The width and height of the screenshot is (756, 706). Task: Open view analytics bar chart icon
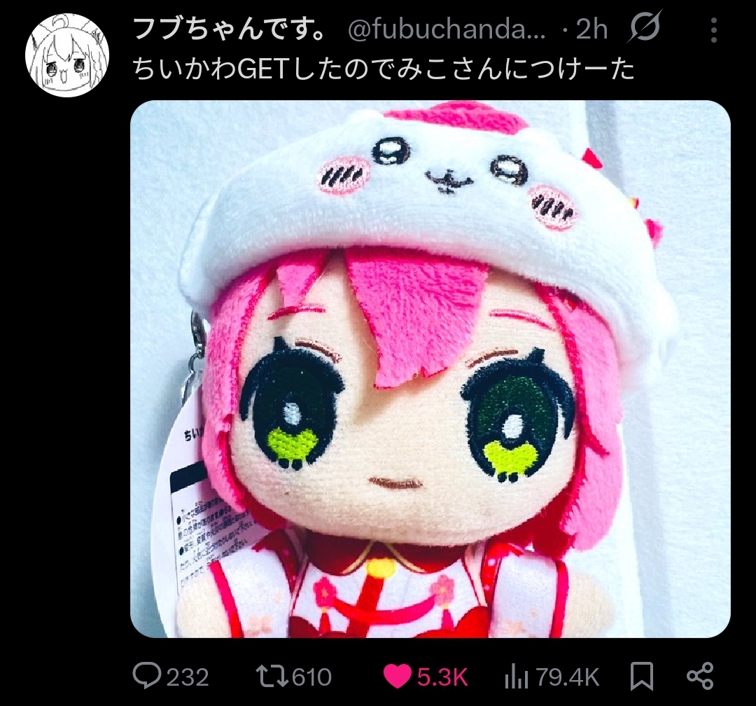pos(517,677)
